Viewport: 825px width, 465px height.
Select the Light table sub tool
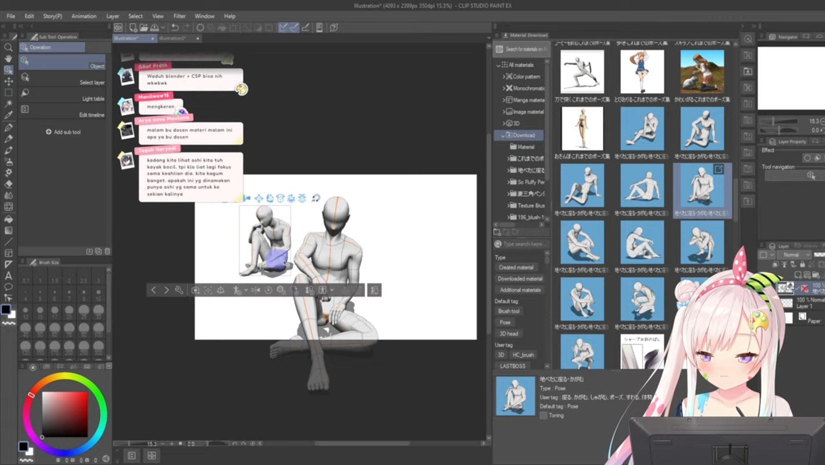[62, 95]
